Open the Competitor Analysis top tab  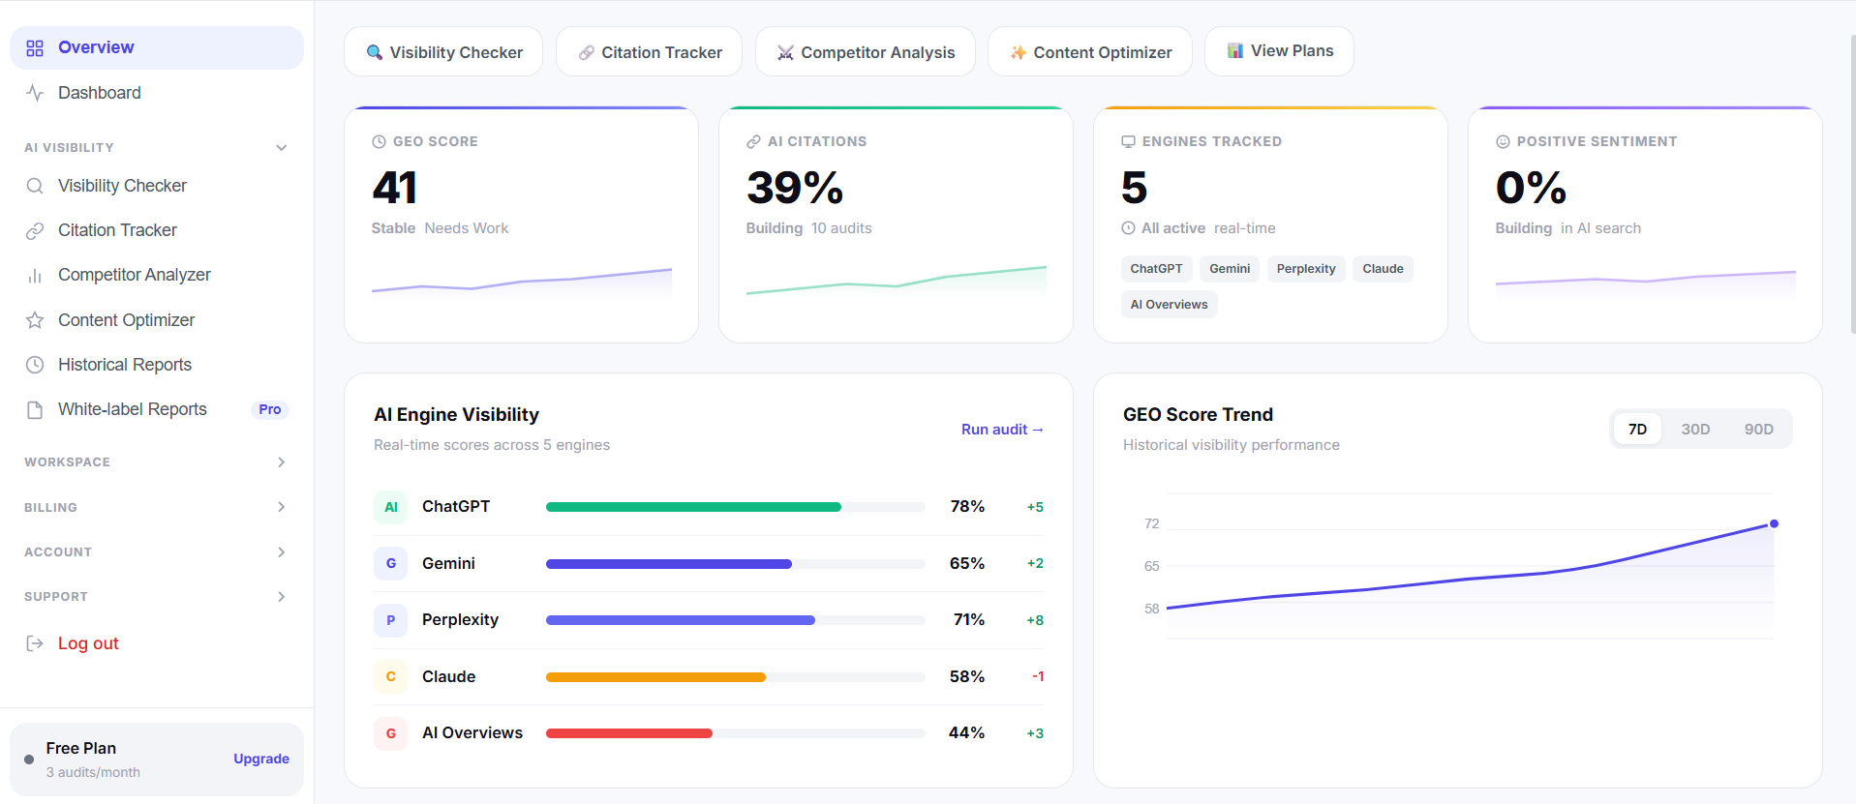pyautogui.click(x=866, y=51)
